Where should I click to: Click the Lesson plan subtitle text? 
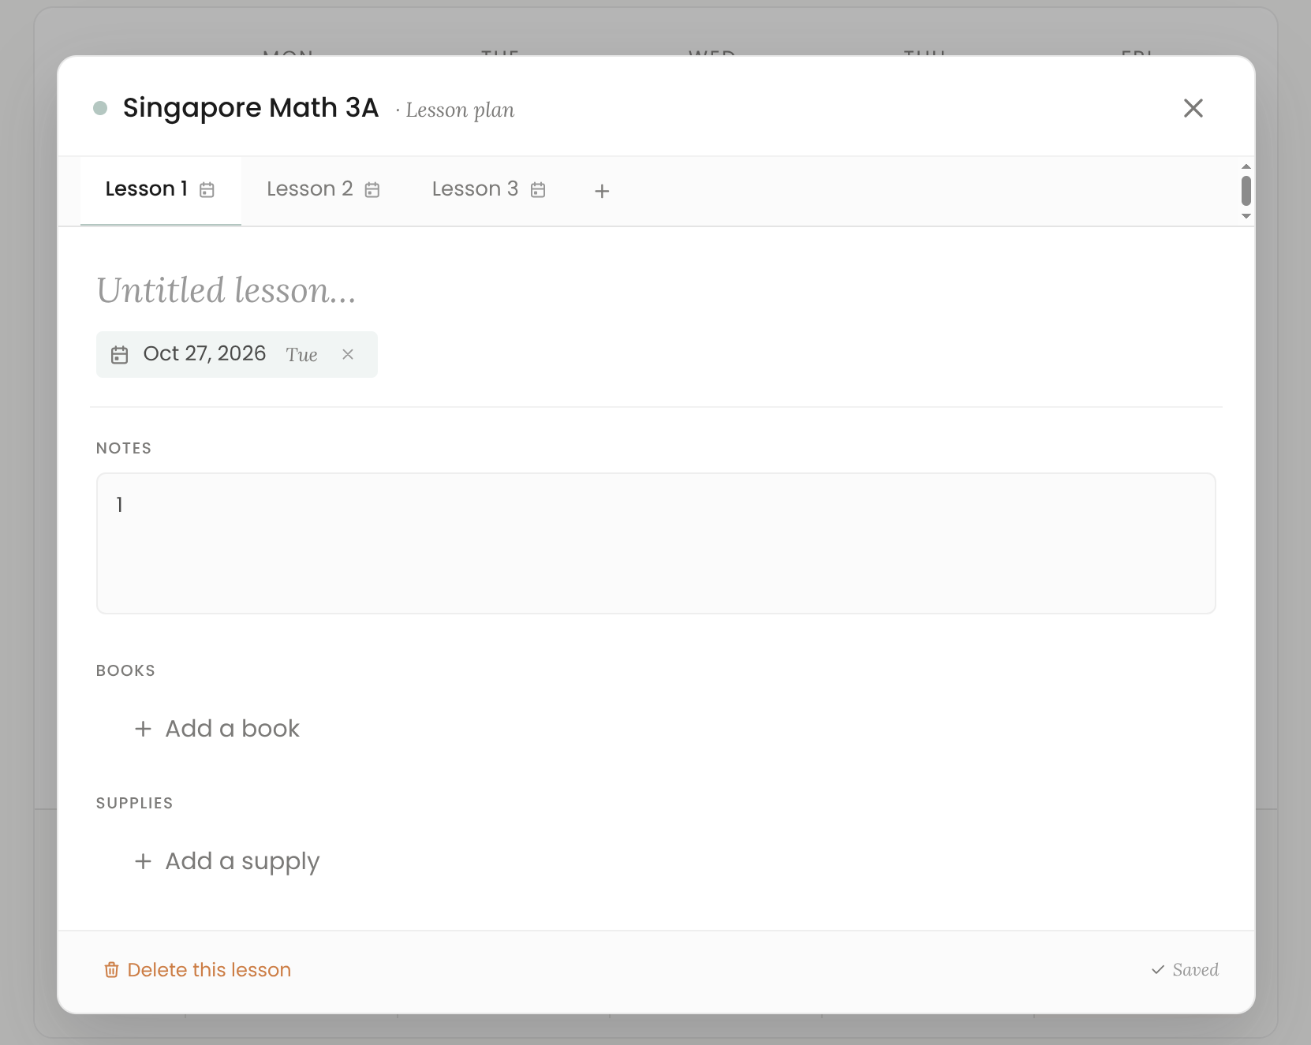tap(460, 110)
